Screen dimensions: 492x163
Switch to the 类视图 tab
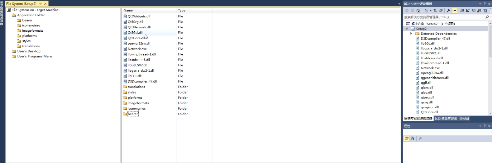click(464, 119)
